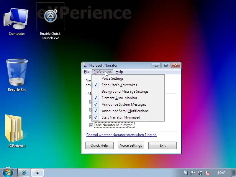Click the Exit button
The image size is (236, 177).
click(x=163, y=145)
